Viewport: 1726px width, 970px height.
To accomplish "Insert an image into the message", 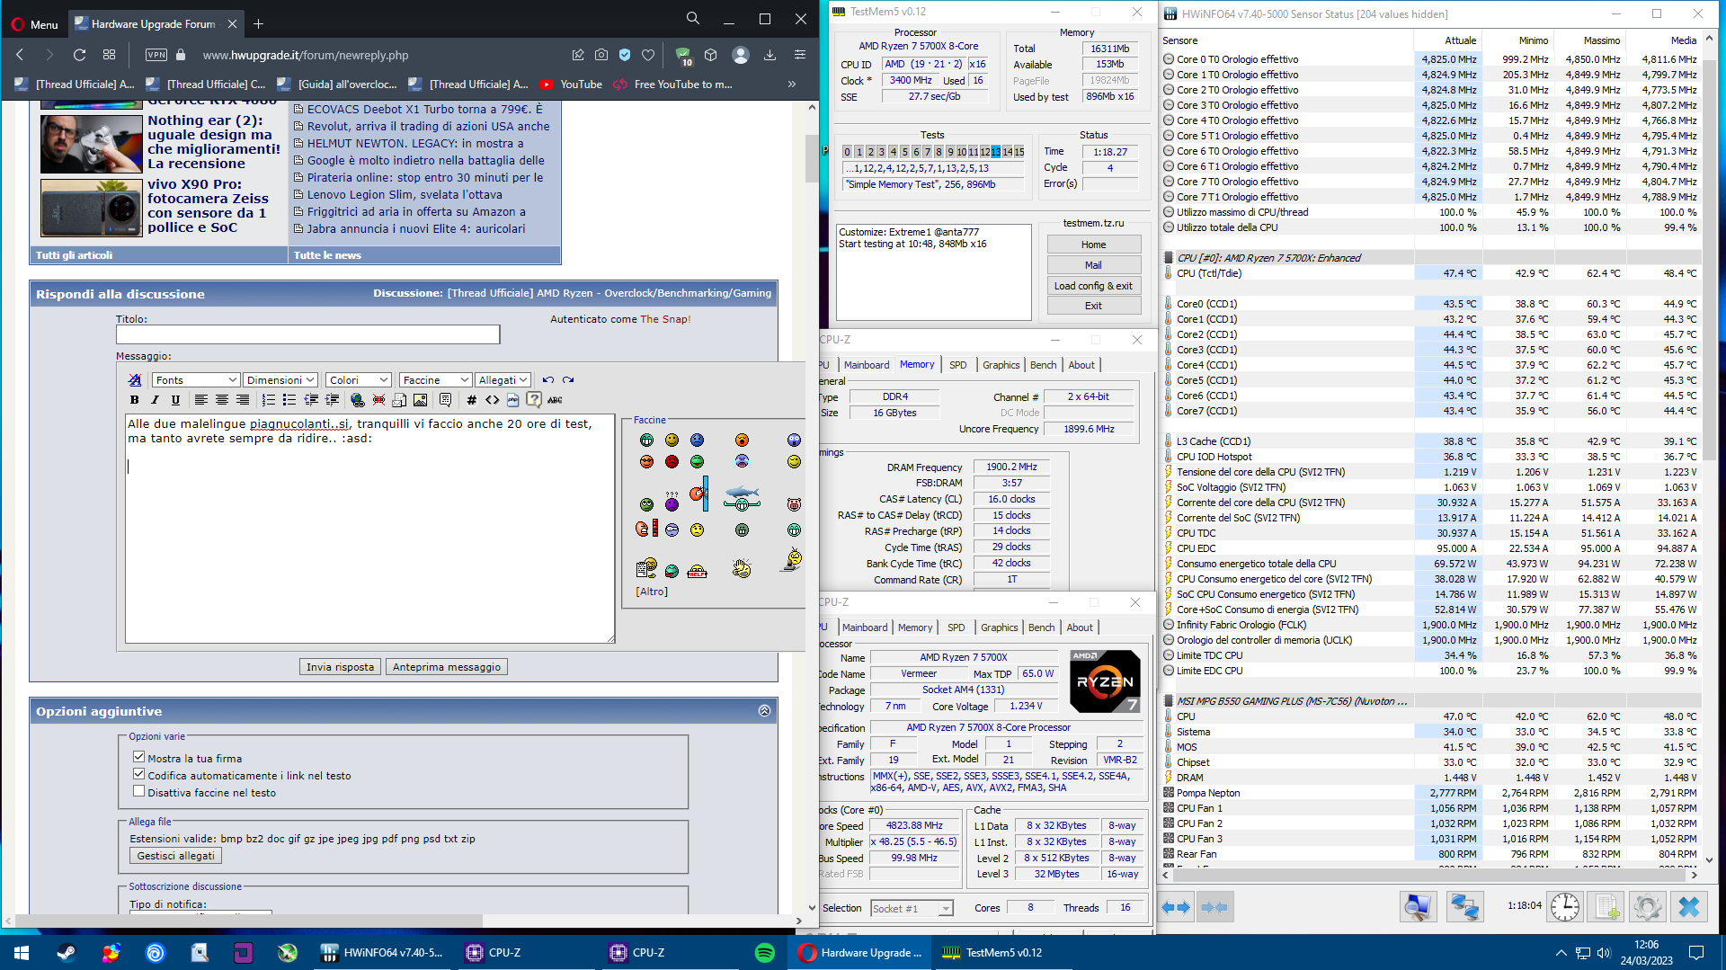I will pyautogui.click(x=420, y=400).
